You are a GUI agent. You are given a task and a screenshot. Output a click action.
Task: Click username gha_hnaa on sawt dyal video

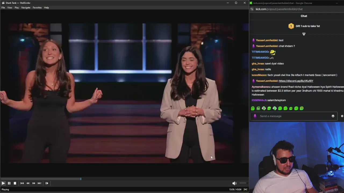[257, 64]
